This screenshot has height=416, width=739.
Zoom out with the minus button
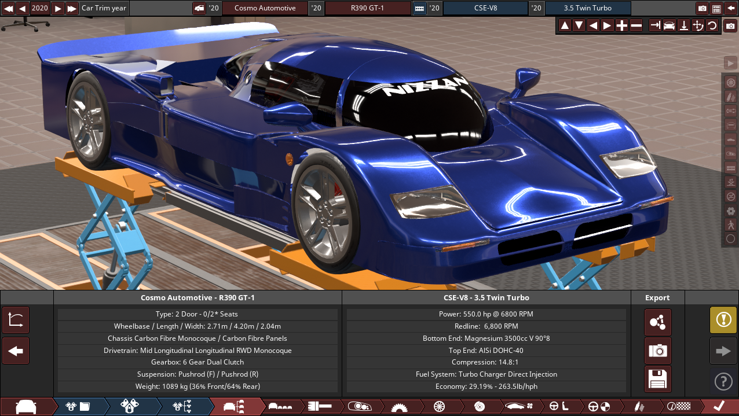coord(636,25)
